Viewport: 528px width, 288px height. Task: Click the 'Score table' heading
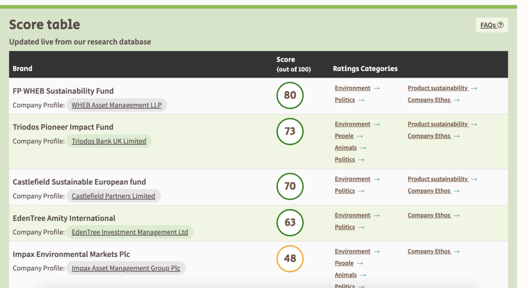(44, 25)
